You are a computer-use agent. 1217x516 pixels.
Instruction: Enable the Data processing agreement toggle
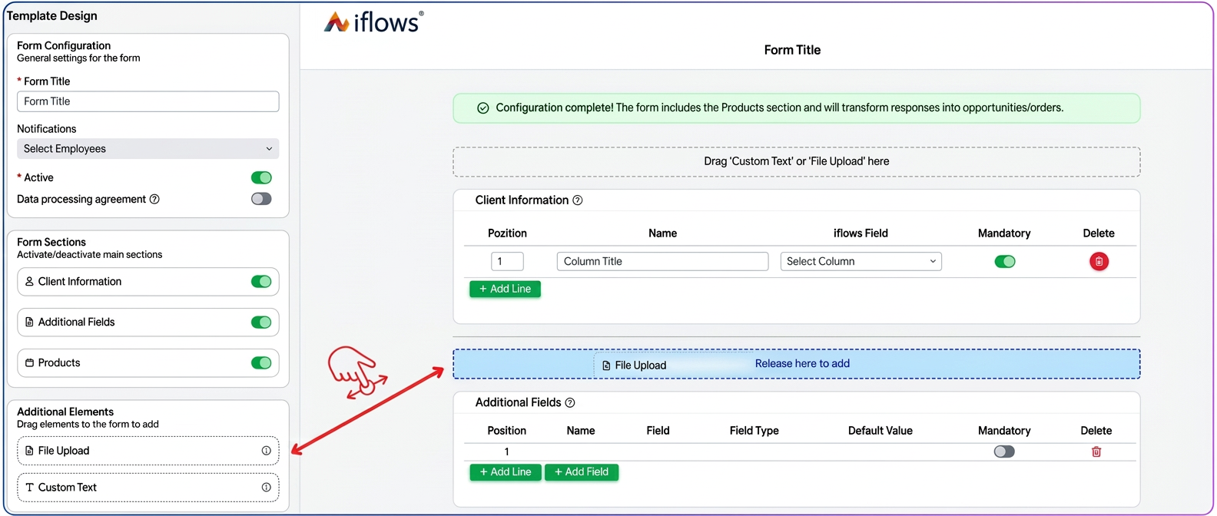click(x=261, y=199)
